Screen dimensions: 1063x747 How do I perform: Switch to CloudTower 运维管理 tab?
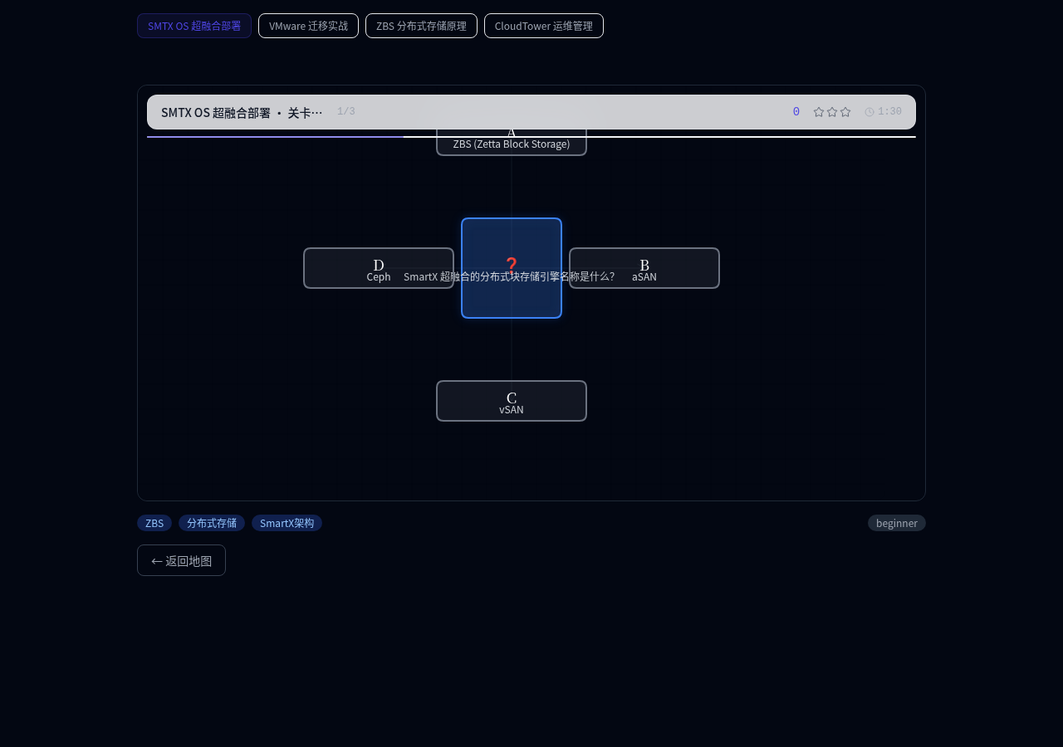(544, 26)
